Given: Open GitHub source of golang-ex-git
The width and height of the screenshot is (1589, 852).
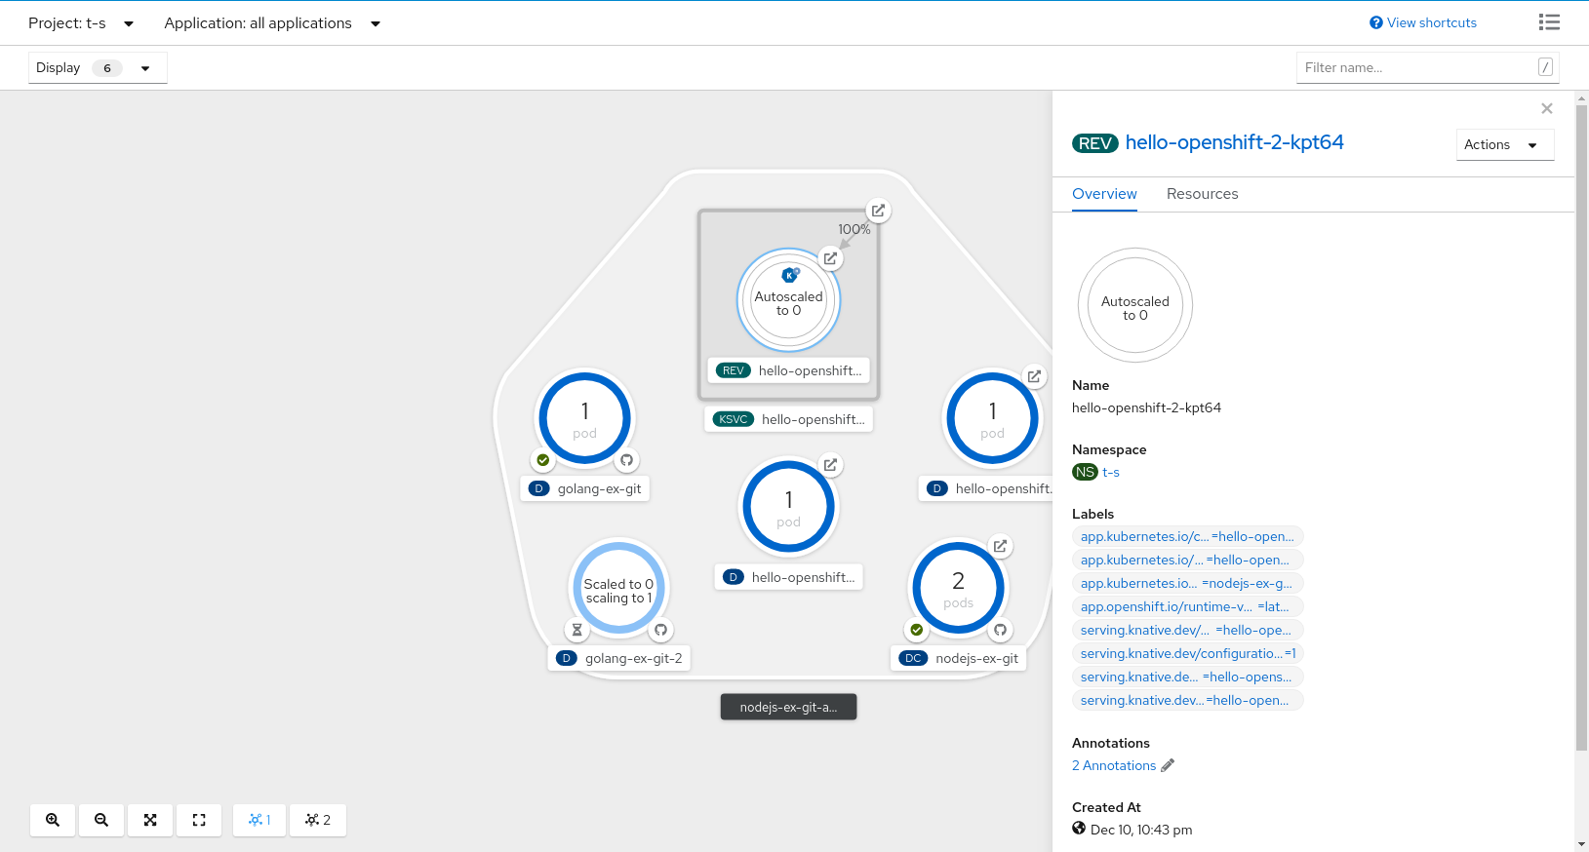Looking at the screenshot, I should tap(627, 460).
